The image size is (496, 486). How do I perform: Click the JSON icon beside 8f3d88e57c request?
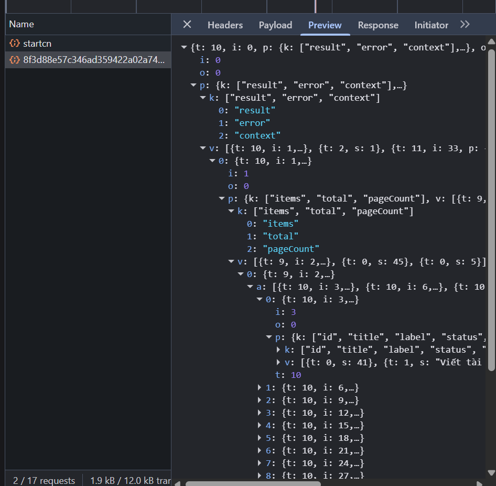coord(15,60)
